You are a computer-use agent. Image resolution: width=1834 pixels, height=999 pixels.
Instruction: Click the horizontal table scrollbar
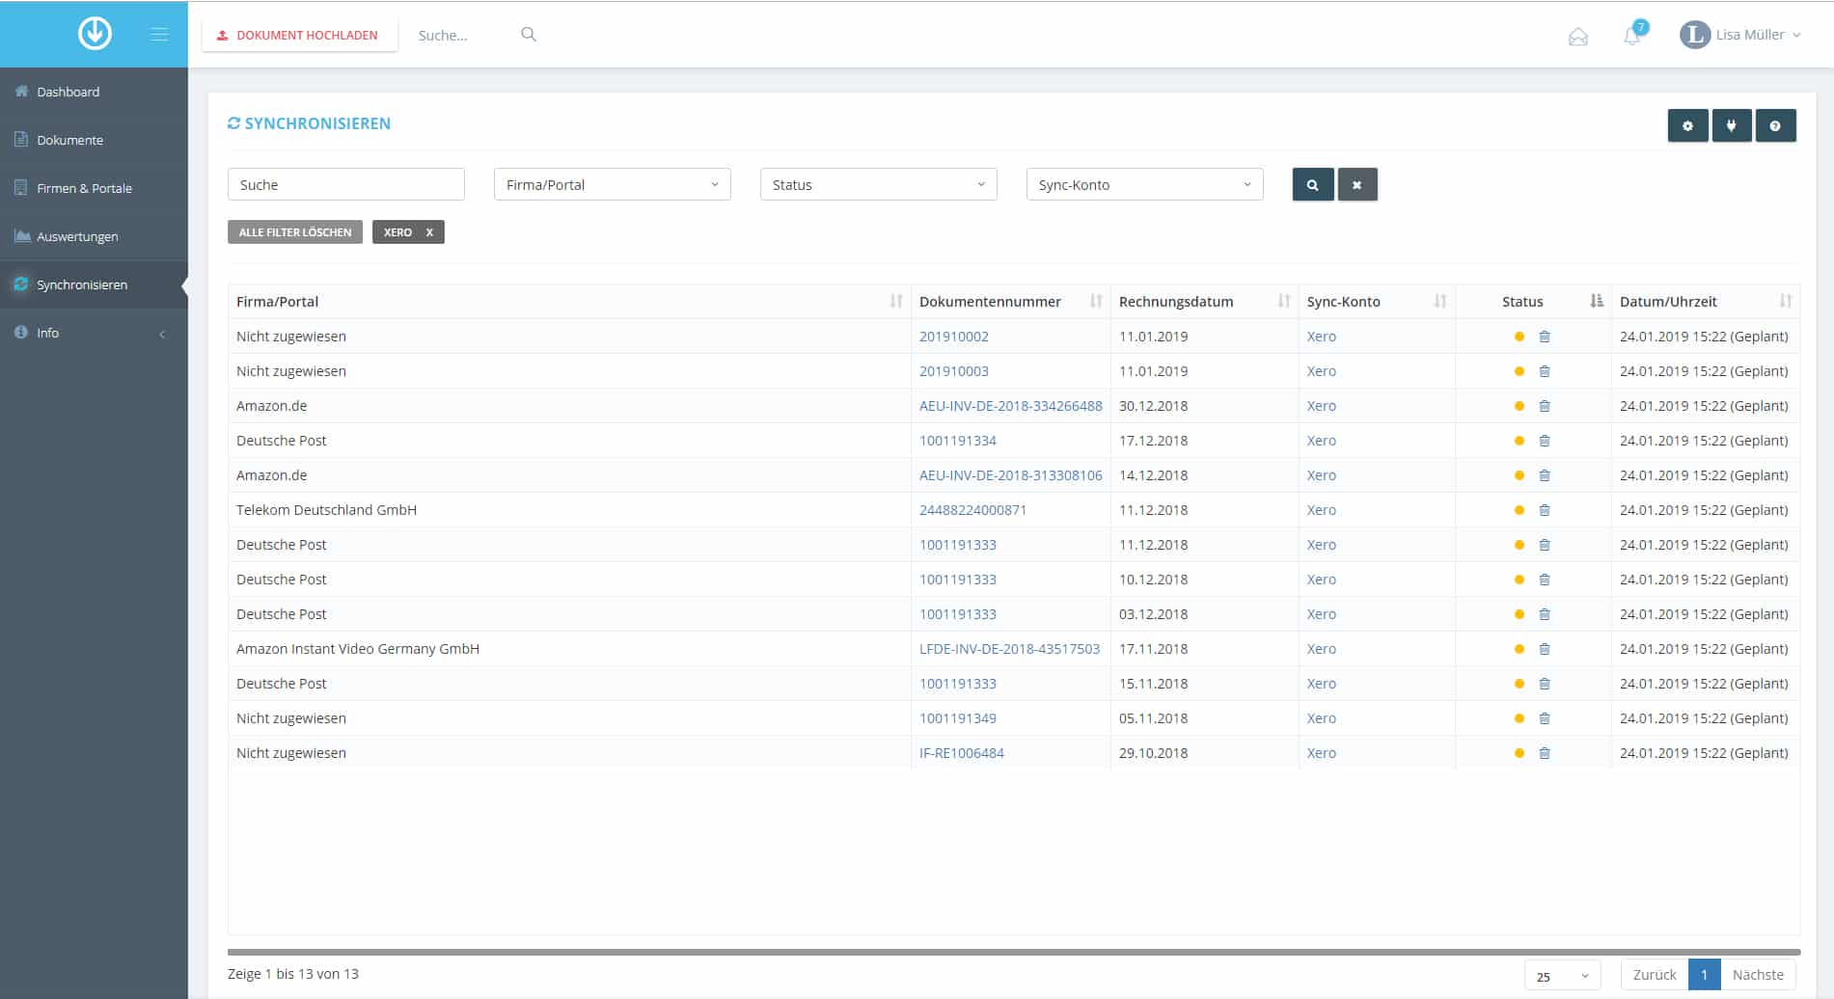(1014, 952)
